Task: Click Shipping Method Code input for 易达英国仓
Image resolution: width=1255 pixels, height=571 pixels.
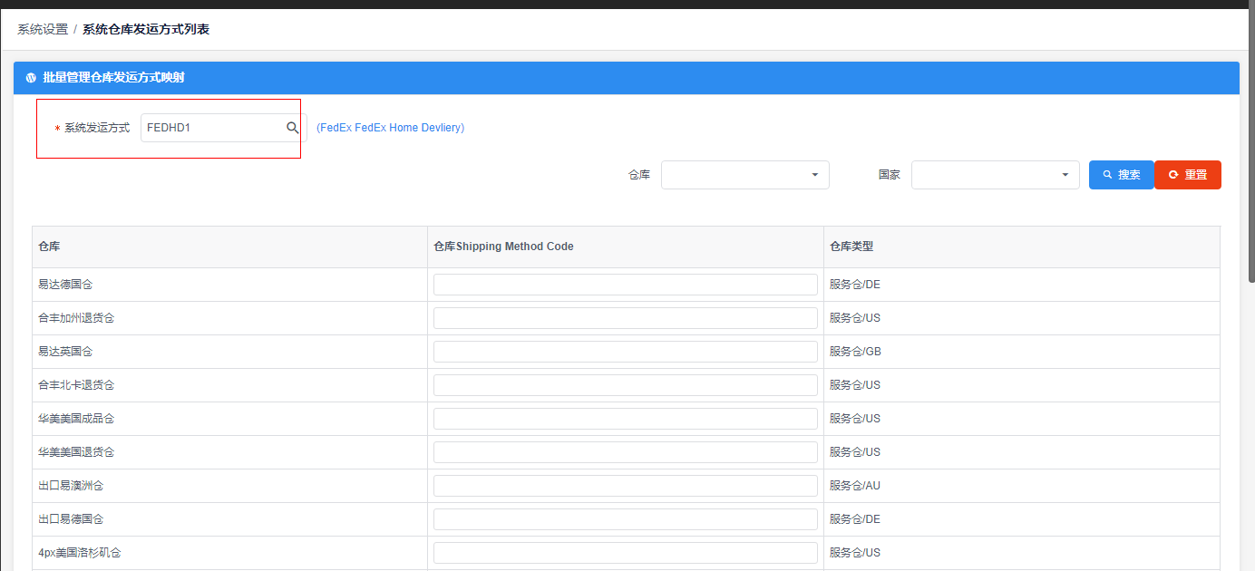Action: tap(626, 352)
